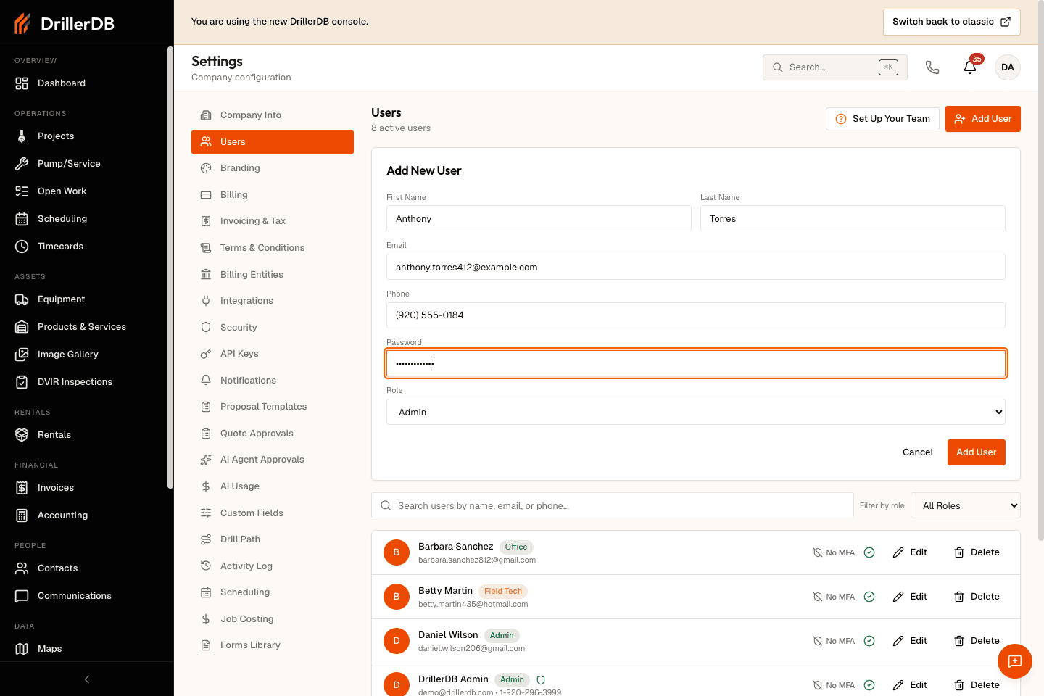
Task: Open Contacts in the sidebar
Action: coord(83,568)
